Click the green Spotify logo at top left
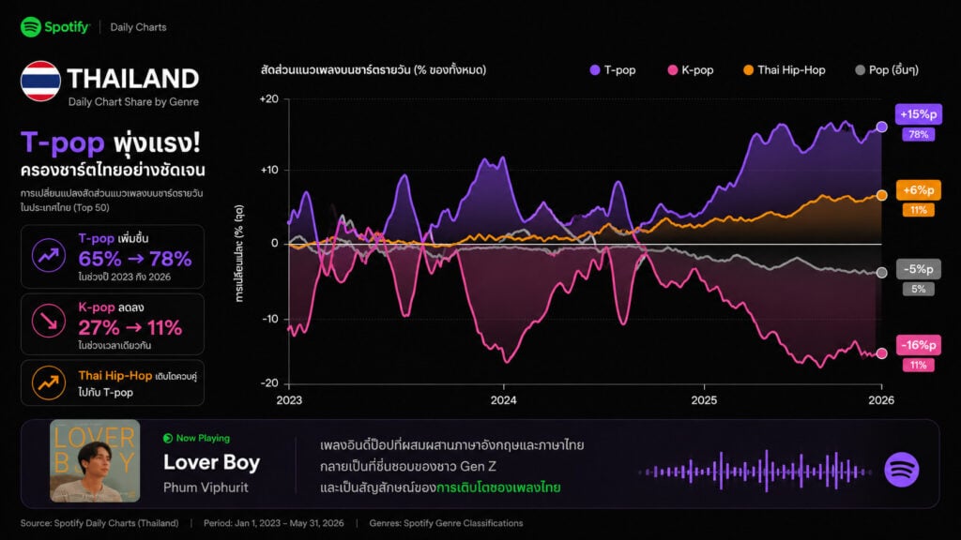Image resolution: width=961 pixels, height=540 pixels. [31, 27]
